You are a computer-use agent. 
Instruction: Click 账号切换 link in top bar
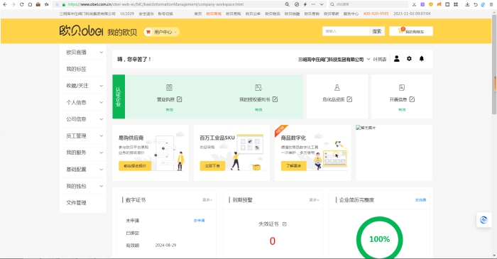point(165,13)
